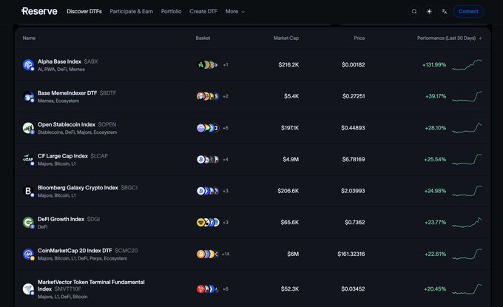Click the DeFi Growth Index logo icon

(28, 223)
